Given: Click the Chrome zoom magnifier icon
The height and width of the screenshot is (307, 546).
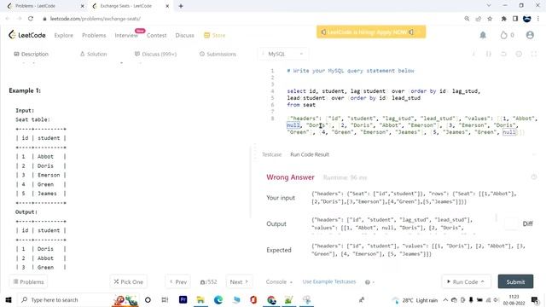Looking at the screenshot, I should [x=467, y=19].
